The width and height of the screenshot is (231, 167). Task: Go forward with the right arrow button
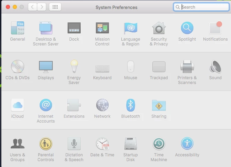[41, 7]
